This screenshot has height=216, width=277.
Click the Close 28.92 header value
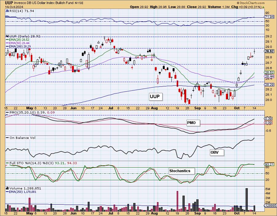pyautogui.click(x=196, y=7)
